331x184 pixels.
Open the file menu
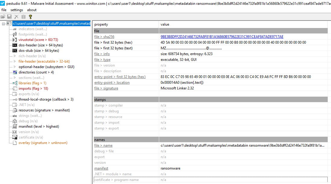coord(4,10)
